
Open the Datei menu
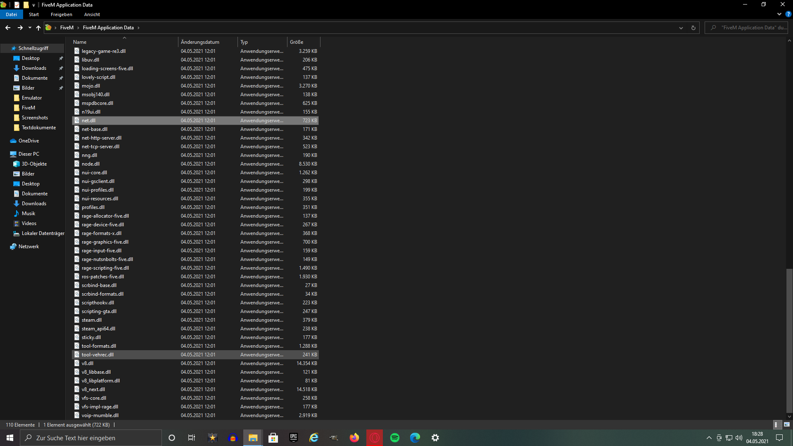(11, 14)
